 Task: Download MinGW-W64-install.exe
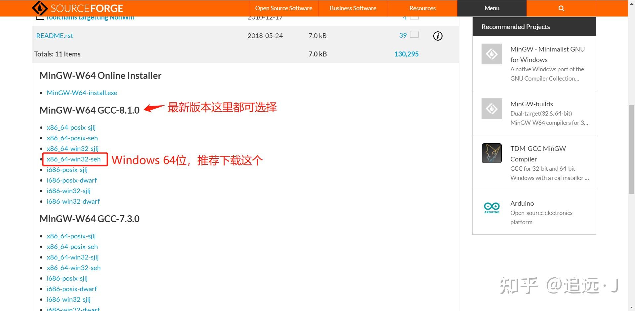pos(82,93)
